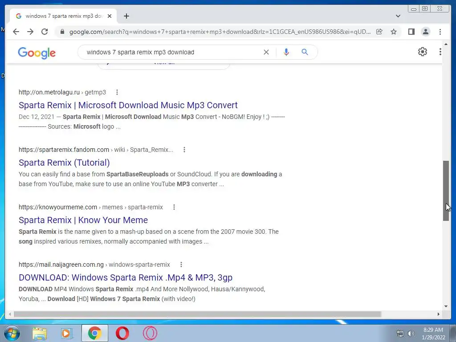The image size is (456, 342).
Task: Open clock showing 8:29 AM
Action: [433, 334]
